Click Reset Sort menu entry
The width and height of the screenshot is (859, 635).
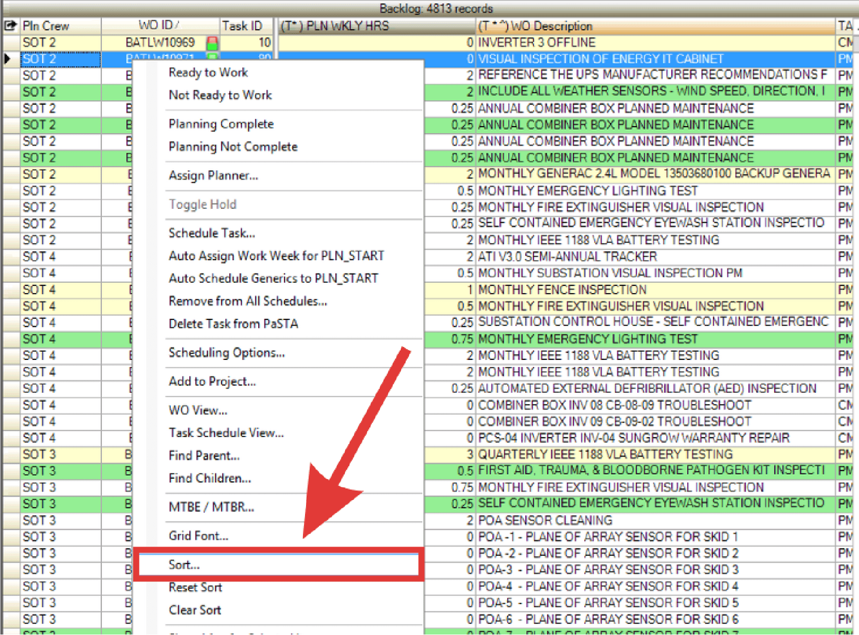[195, 587]
